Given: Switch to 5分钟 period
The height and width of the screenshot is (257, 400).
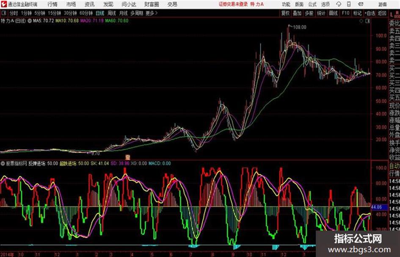Looking at the screenshot, I should click(40, 13).
